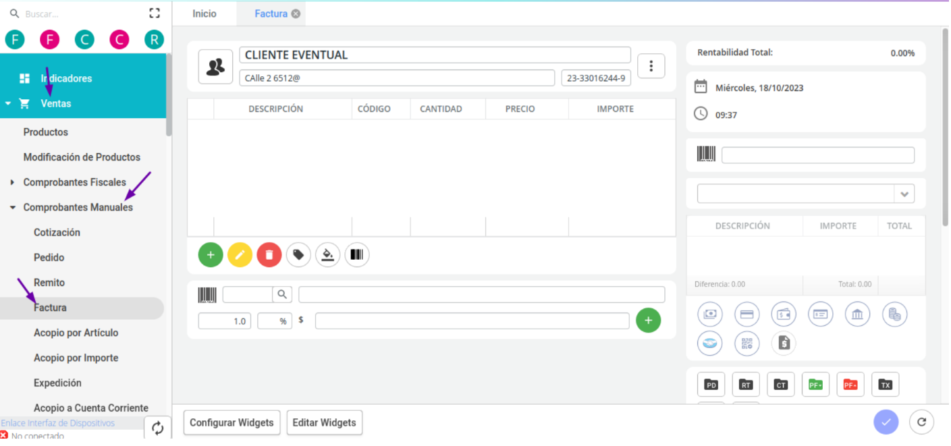Viewport: 951px width, 446px height.
Task: Expand Comprobantes Fiscales tree node
Action: [x=12, y=182]
